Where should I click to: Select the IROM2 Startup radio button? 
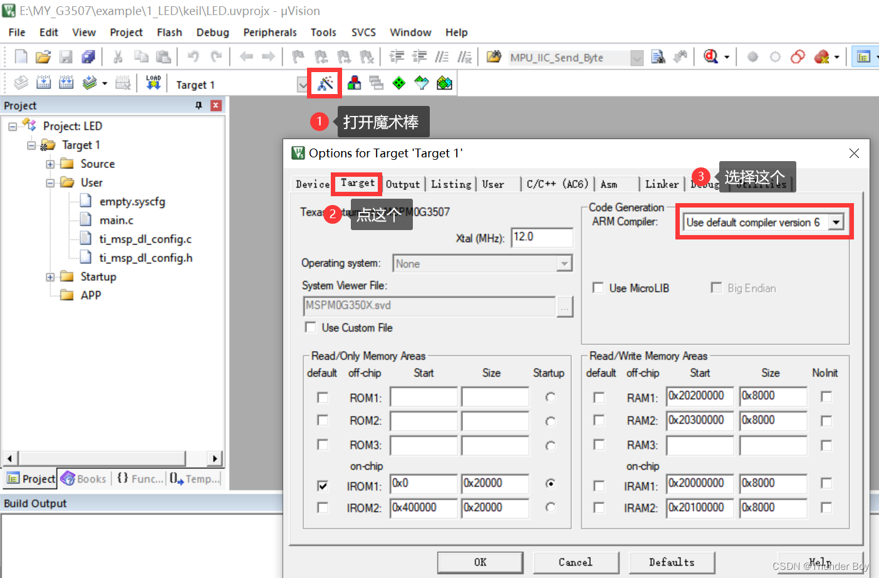pos(550,507)
